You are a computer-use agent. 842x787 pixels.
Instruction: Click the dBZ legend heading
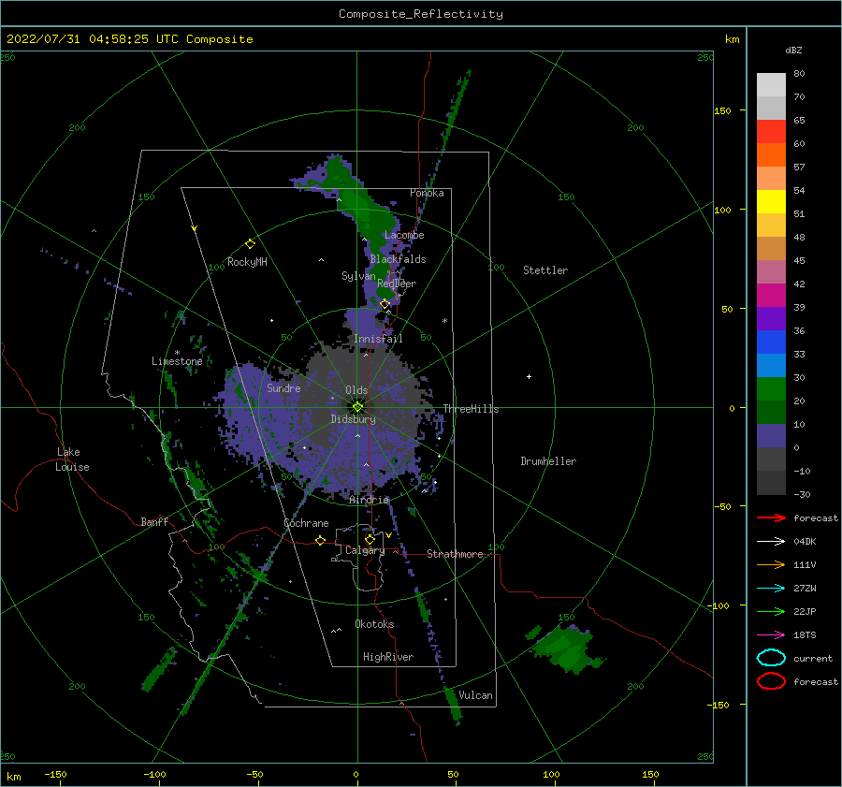click(x=793, y=50)
